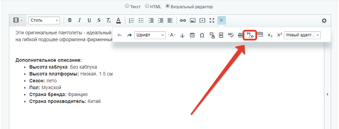This screenshot has height=129, width=339.
Task: Click the undo arrow button
Action: (119, 35)
